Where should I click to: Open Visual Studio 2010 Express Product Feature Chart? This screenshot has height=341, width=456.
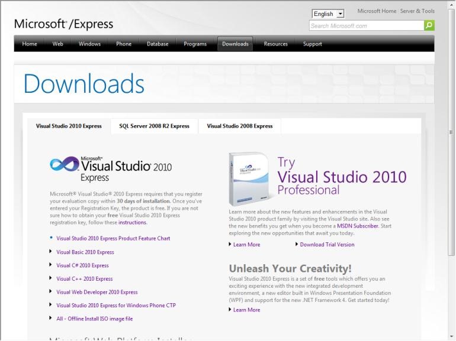(x=113, y=238)
